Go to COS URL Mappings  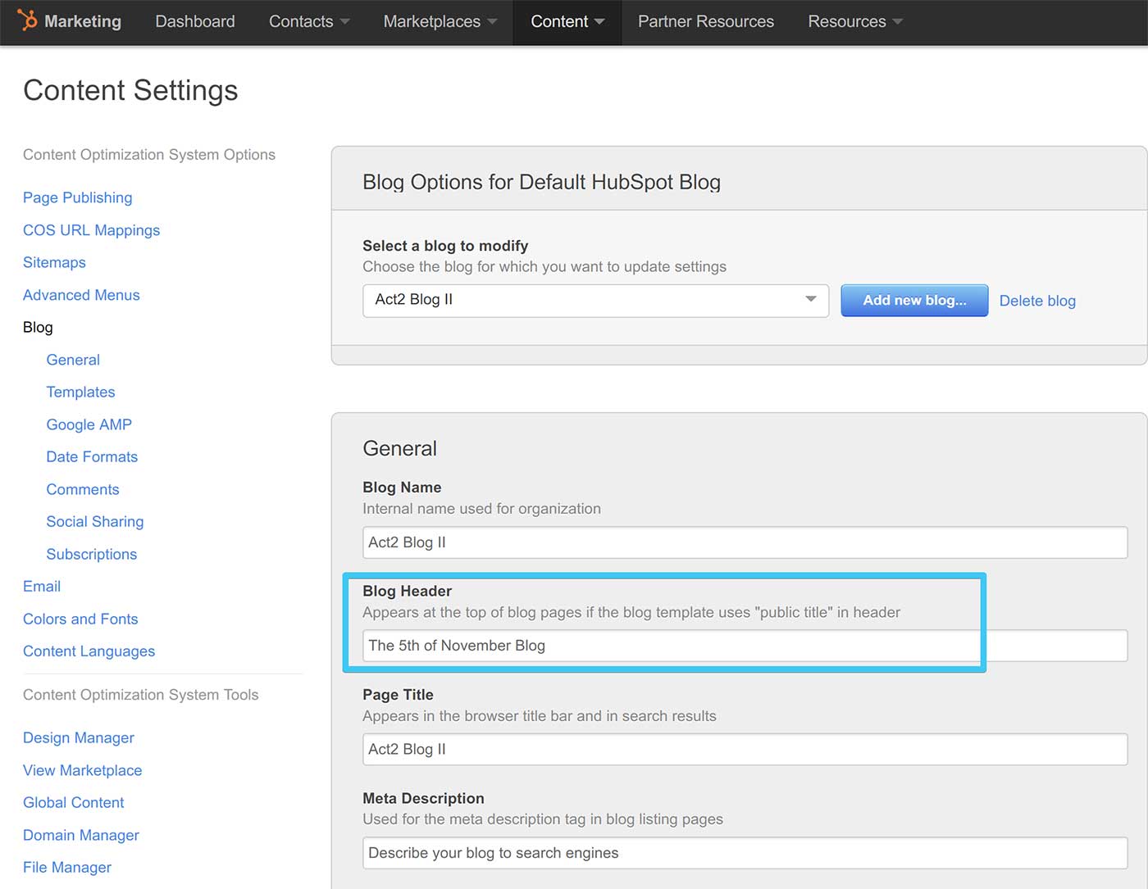pos(91,230)
